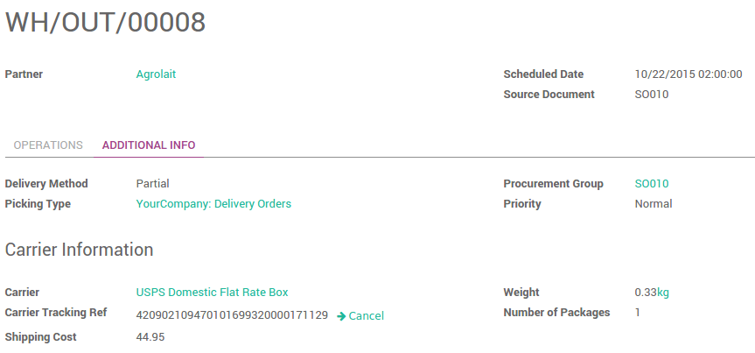This screenshot has width=755, height=353.
Task: Click the Number of Packages value
Action: tap(638, 313)
